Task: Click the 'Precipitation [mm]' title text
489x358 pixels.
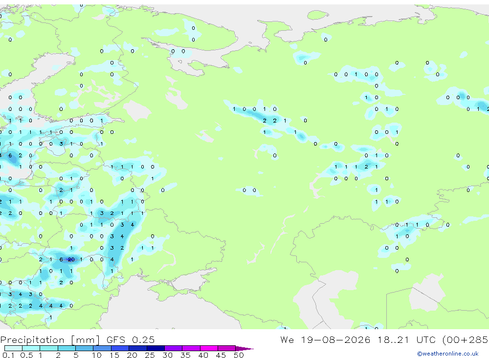Action: (50, 340)
